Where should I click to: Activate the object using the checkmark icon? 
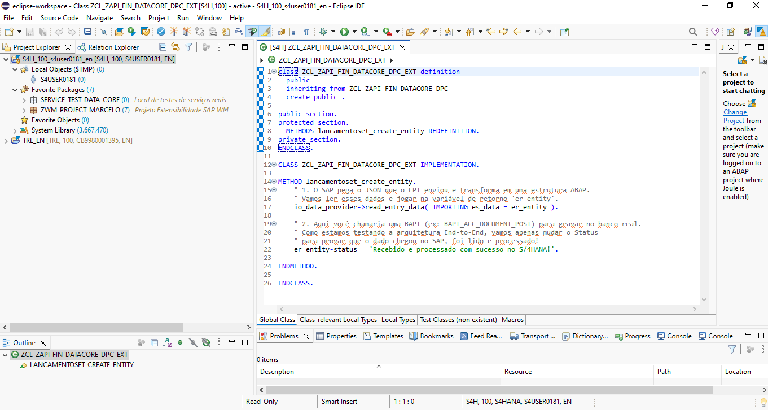[160, 32]
